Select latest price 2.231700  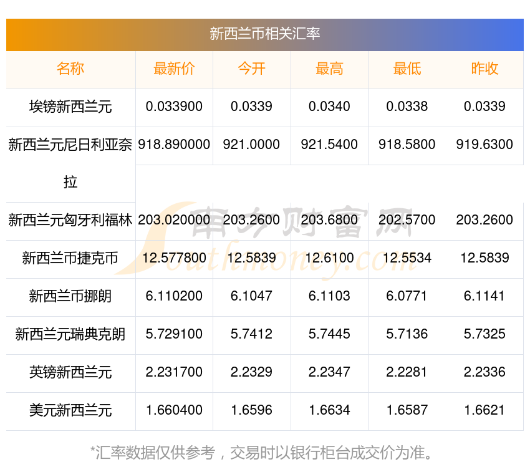[x=174, y=372]
